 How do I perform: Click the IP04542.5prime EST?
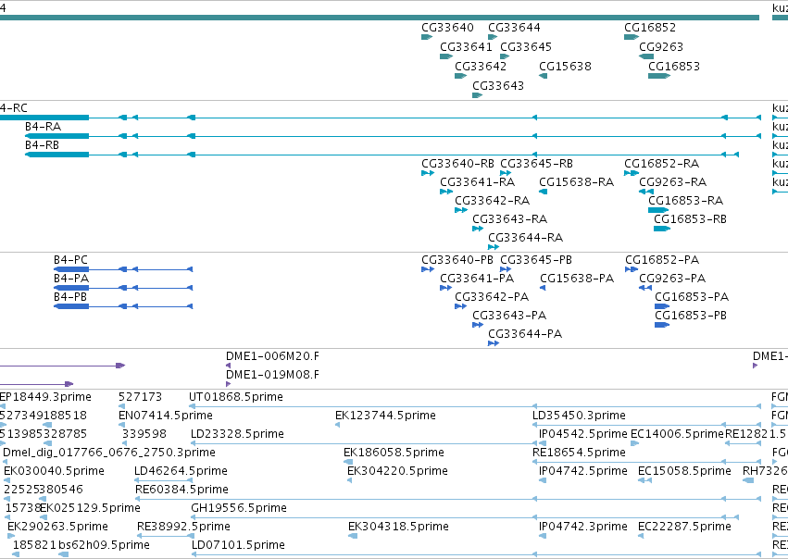(x=543, y=443)
